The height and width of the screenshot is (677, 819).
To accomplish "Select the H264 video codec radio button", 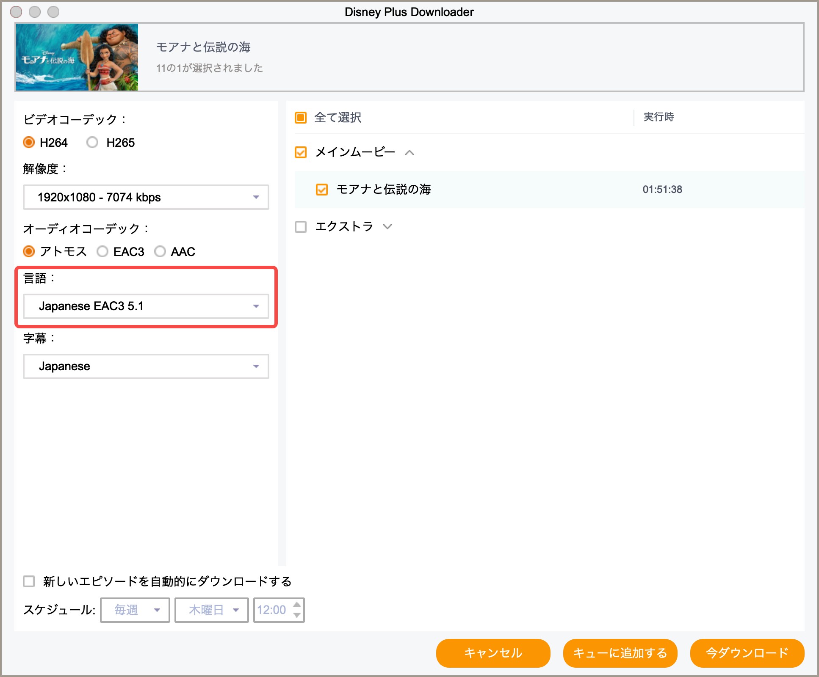I will coord(29,143).
